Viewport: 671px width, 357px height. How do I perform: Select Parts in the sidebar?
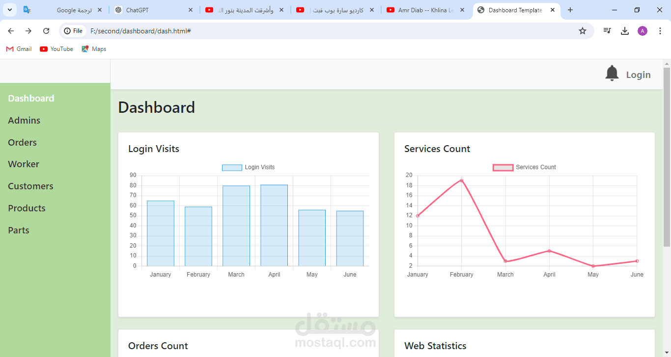tap(19, 230)
